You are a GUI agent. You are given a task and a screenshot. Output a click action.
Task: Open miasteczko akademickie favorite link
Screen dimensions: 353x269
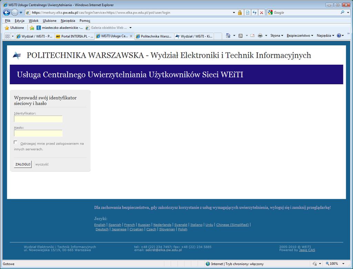pos(60,28)
